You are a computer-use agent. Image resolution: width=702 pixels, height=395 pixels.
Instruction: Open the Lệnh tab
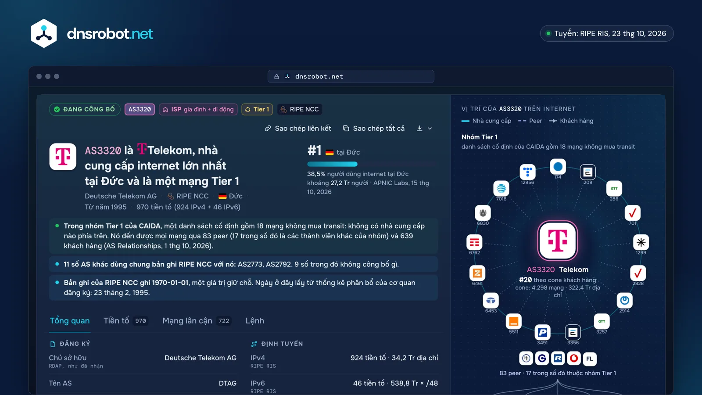tap(255, 321)
